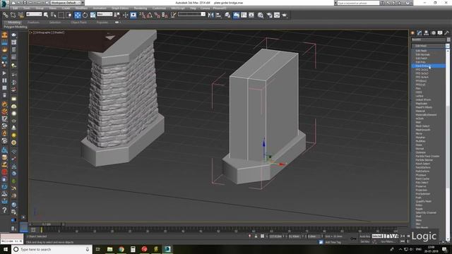
Task: Open the Display command panel tab
Action: (x=440, y=33)
